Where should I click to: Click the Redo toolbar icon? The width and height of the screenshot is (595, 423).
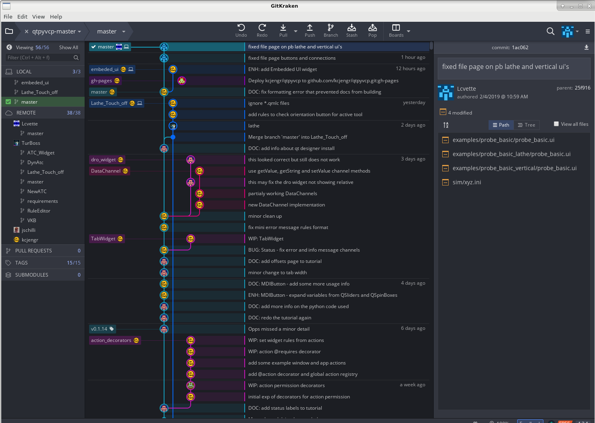click(262, 27)
